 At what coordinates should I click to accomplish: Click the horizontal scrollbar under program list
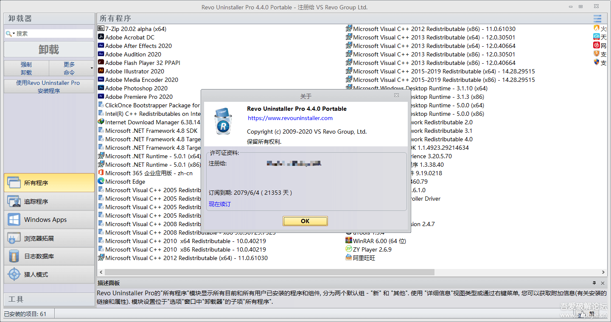(x=269, y=272)
